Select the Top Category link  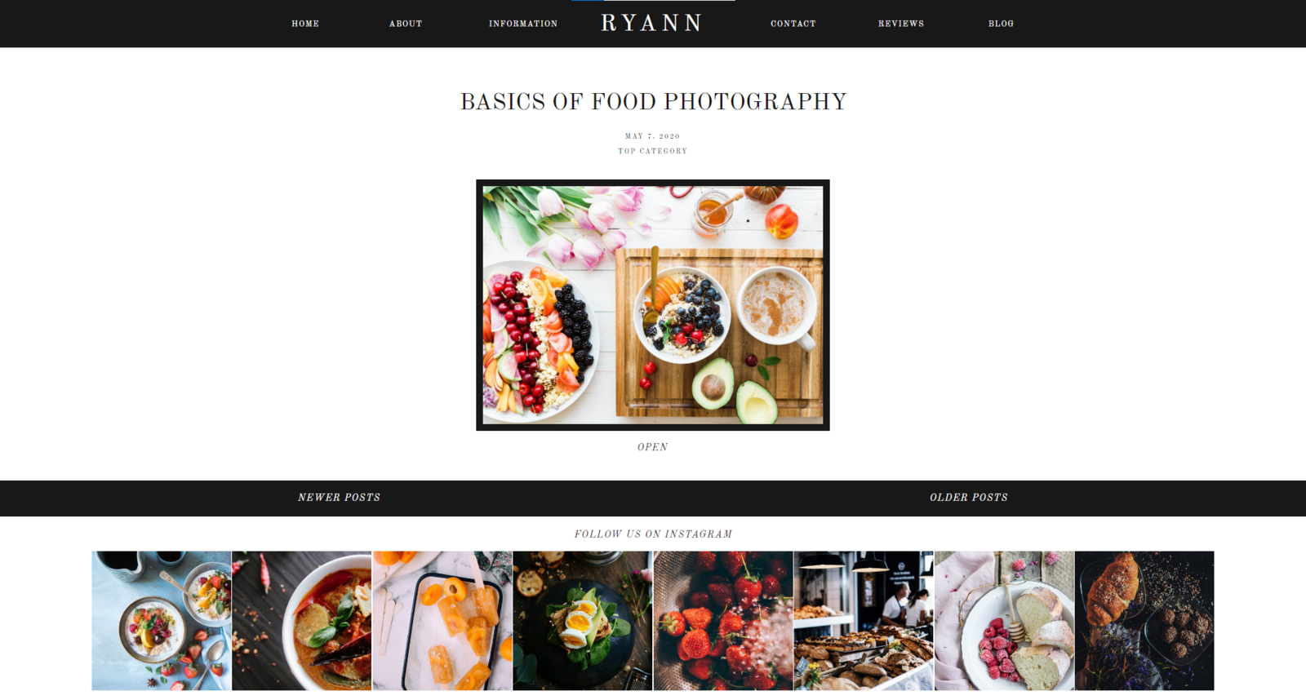[x=653, y=151]
